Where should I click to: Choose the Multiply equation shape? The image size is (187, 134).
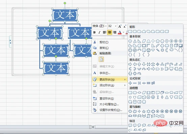pos(139,83)
